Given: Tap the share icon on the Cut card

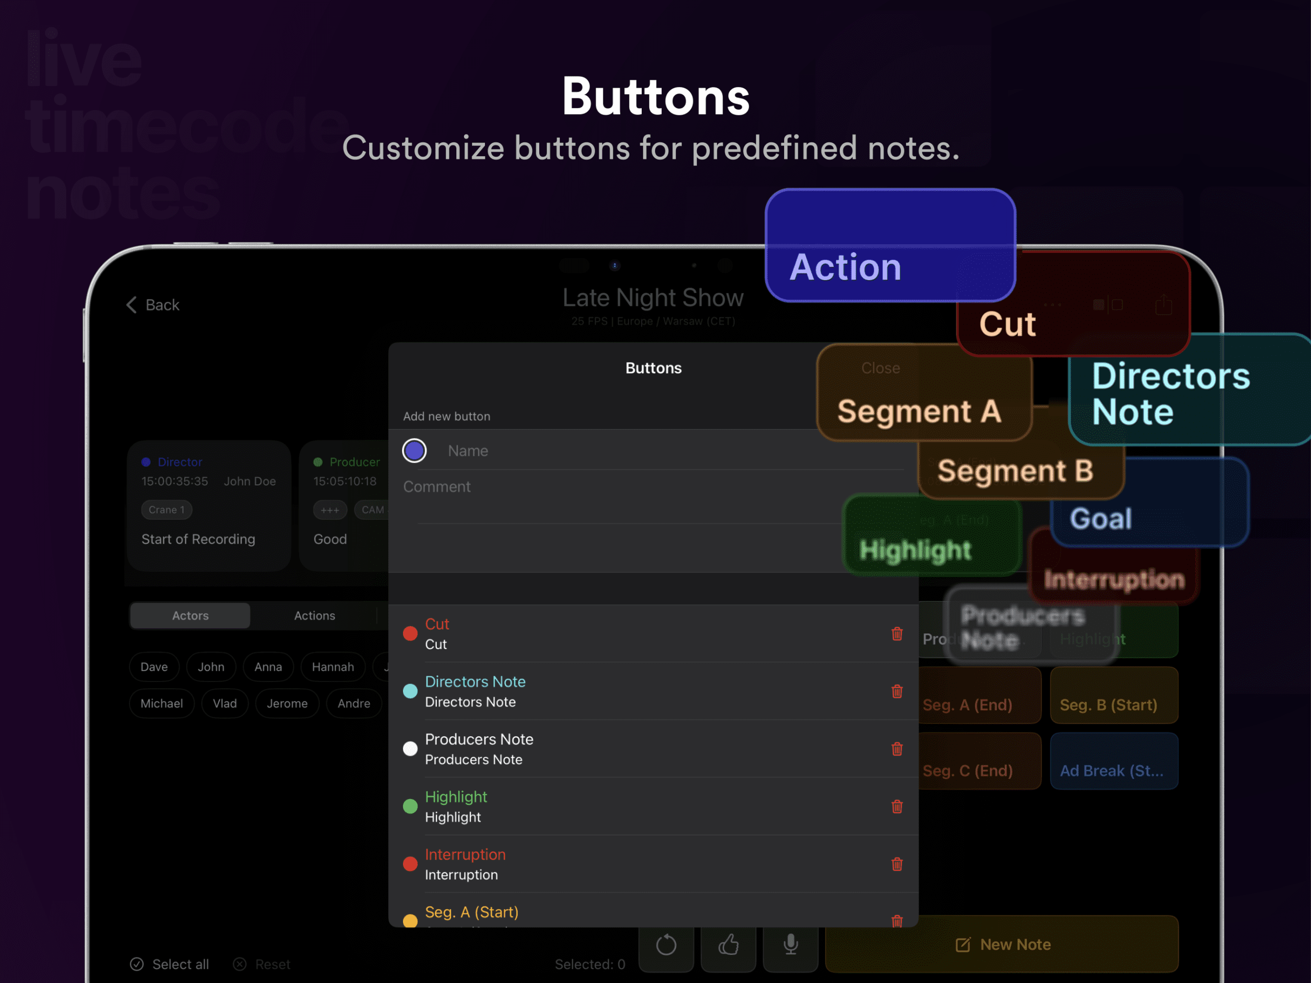Looking at the screenshot, I should (1164, 305).
